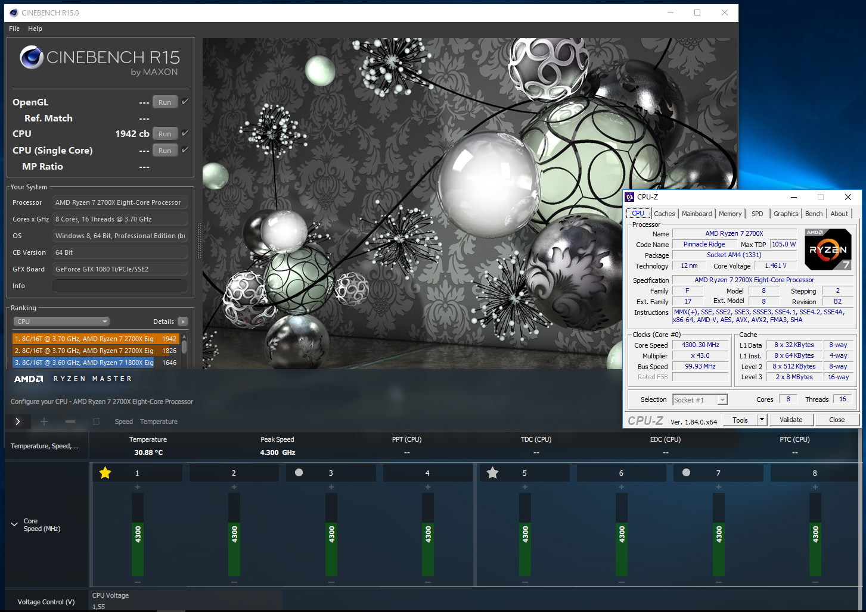The width and height of the screenshot is (866, 612).
Task: Click the Ranking Details arrow button
Action: coord(183,321)
